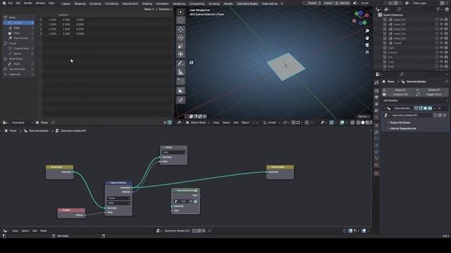Click the zoom magnifier icon in viewport
451x253 pixels.
tap(367, 31)
